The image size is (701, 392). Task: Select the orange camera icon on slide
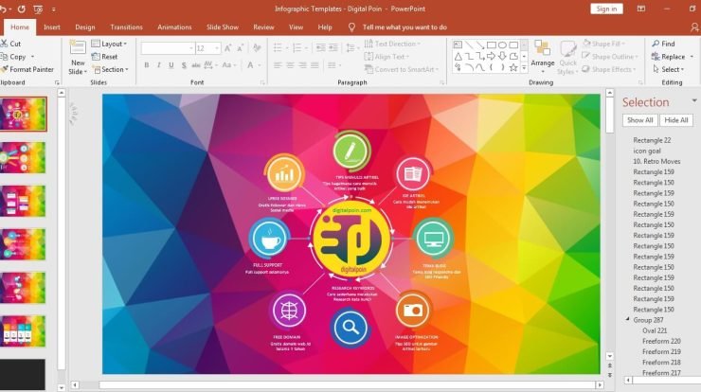(413, 310)
